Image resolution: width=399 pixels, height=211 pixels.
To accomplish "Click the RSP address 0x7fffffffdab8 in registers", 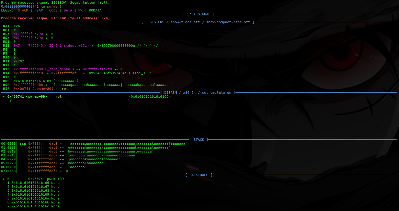I will 28,85.
